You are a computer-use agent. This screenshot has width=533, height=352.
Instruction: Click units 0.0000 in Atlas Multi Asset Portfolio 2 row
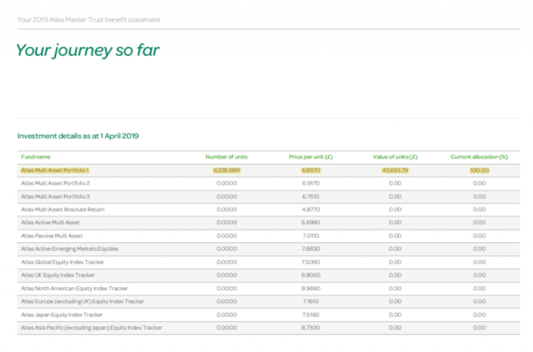(x=227, y=184)
